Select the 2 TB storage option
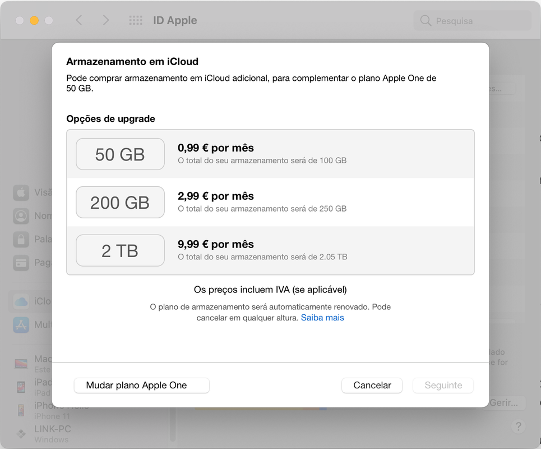Screen dimensions: 541x449 click(x=120, y=251)
